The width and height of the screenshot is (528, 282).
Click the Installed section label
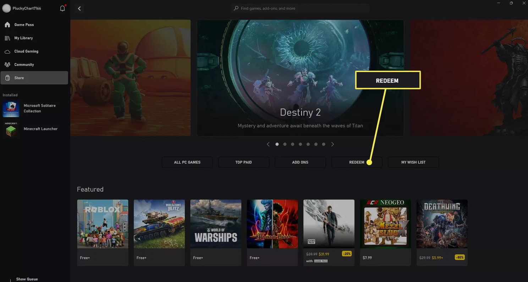(10, 95)
